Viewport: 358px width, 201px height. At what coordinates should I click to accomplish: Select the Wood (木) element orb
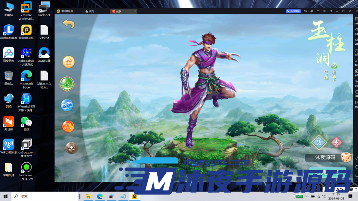point(67,84)
